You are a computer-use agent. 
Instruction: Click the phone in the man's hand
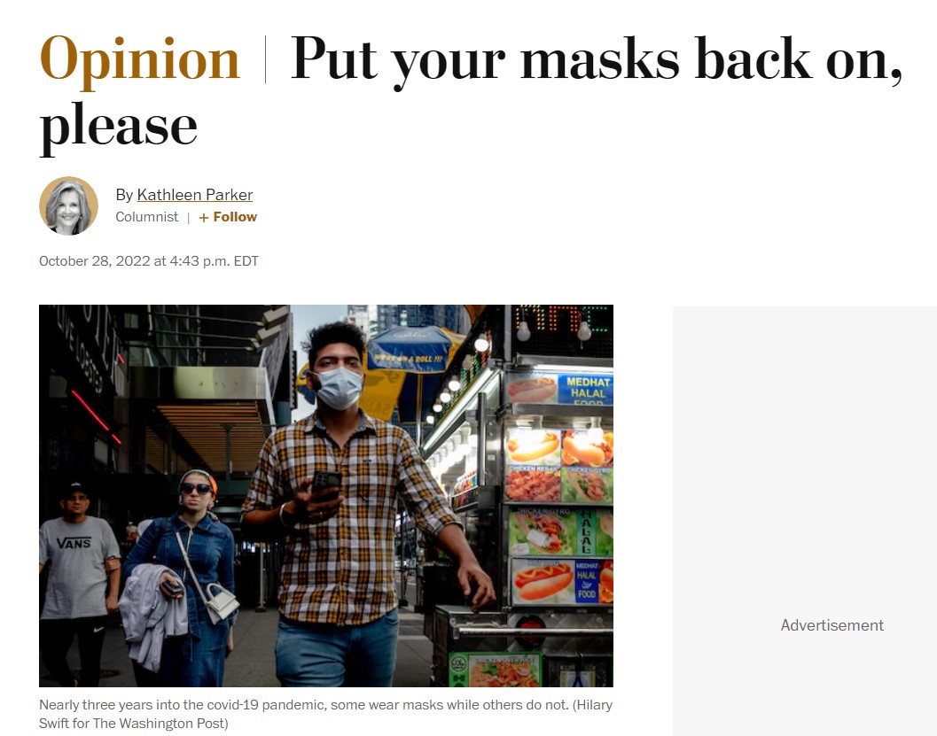(326, 484)
